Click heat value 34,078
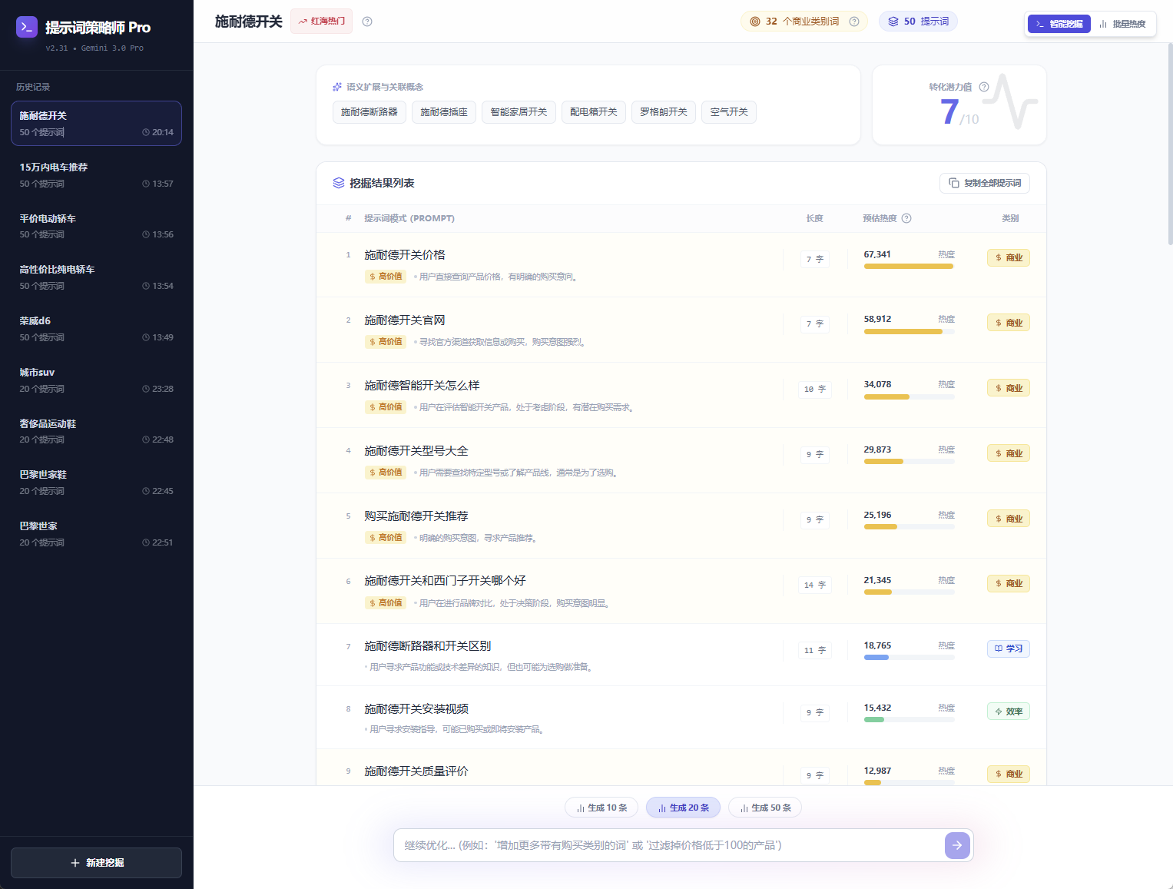Image resolution: width=1173 pixels, height=889 pixels. 877,384
